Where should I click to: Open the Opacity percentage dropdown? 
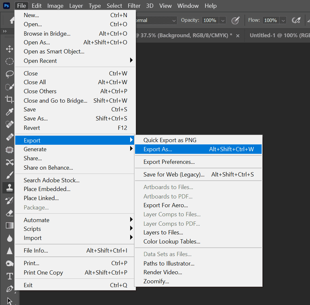(223, 20)
